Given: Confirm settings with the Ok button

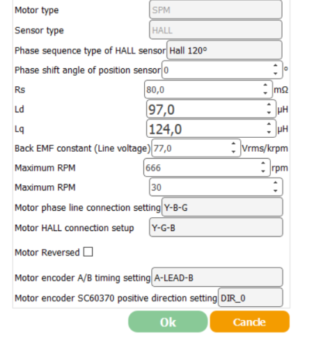Looking at the screenshot, I should 168,322.
